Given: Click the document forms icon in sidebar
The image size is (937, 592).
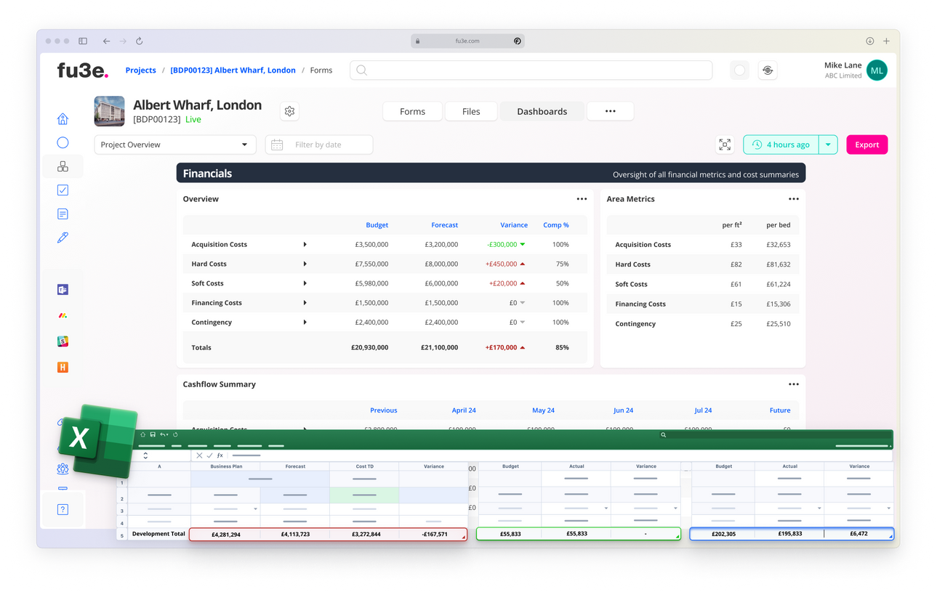Looking at the screenshot, I should click(x=63, y=214).
